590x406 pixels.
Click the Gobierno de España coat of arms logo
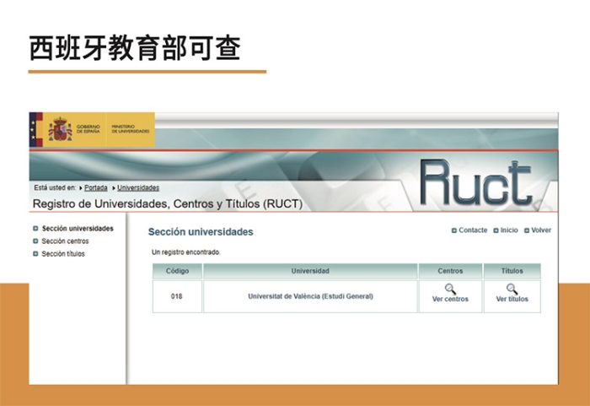pyautogui.click(x=60, y=130)
